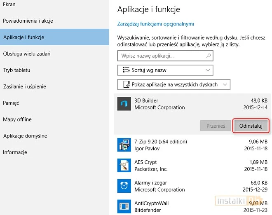The height and width of the screenshot is (215, 272).
Task: Click the AES Crypt app icon
Action: pos(124,166)
